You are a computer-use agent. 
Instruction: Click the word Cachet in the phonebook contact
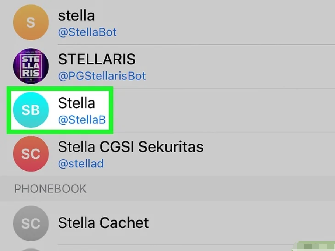124,223
